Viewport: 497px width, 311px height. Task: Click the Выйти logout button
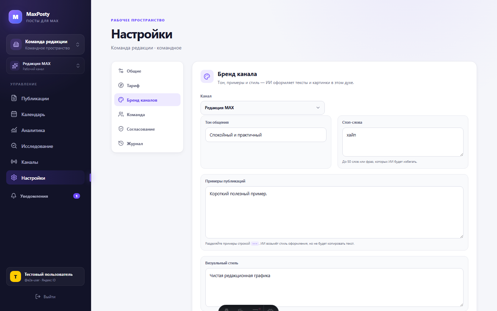[x=45, y=296]
